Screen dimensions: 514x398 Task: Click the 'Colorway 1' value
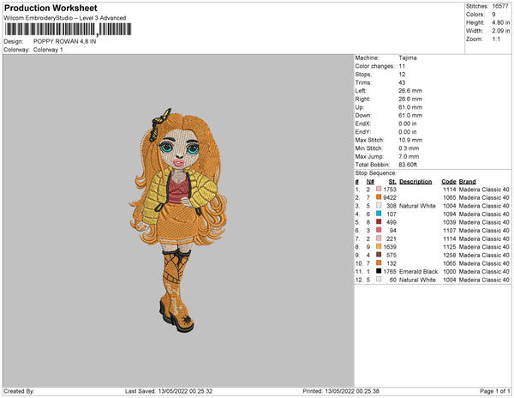coord(48,50)
